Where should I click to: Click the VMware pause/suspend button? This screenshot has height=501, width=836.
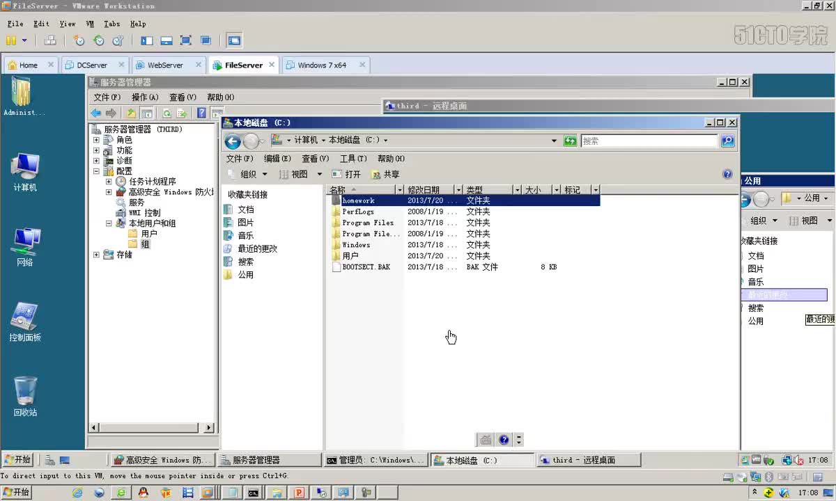pos(11,41)
